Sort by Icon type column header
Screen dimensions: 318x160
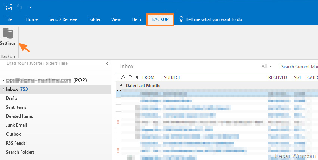point(130,77)
